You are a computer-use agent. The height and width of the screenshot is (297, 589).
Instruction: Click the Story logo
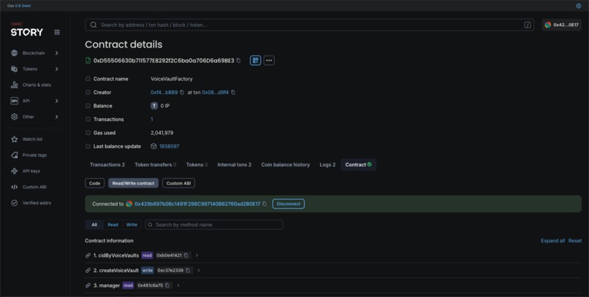[26, 32]
